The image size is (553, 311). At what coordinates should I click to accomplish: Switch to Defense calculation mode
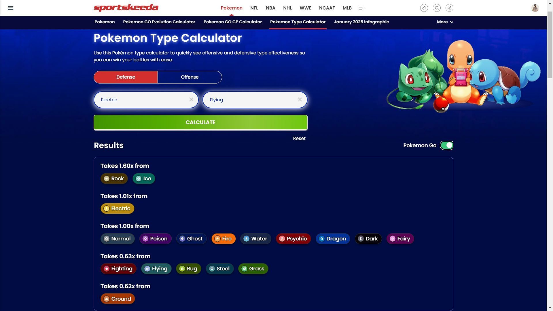point(125,77)
